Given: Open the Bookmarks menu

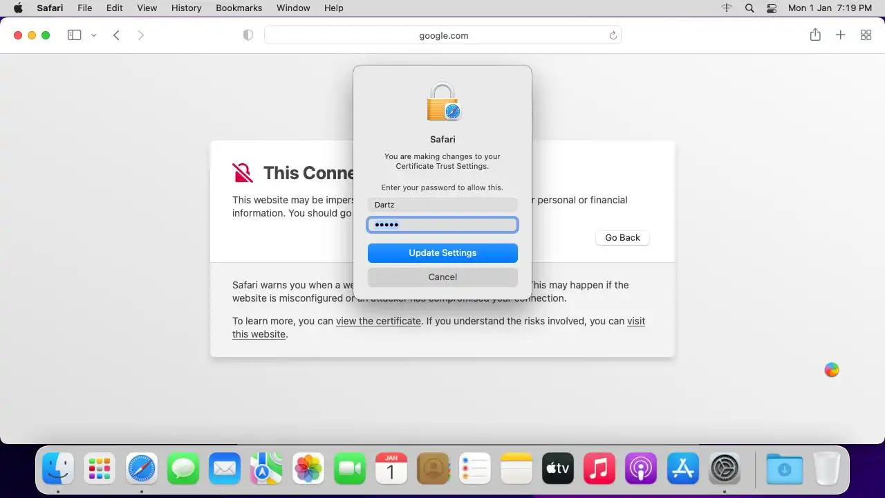Looking at the screenshot, I should [239, 8].
